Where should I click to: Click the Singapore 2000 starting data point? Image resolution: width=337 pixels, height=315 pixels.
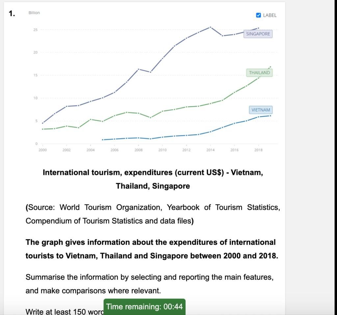click(42, 123)
